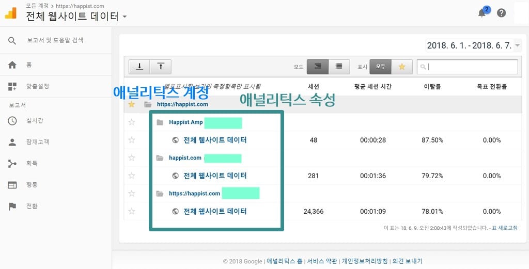The height and width of the screenshot is (269, 529).
Task: Unstar the https://happist.com account row
Action: coord(132,104)
